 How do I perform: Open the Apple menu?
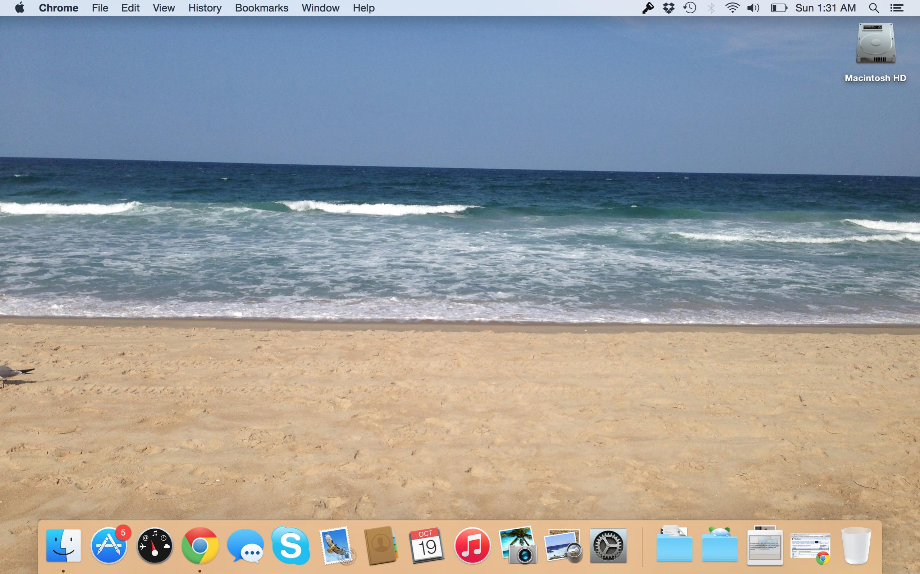click(19, 8)
